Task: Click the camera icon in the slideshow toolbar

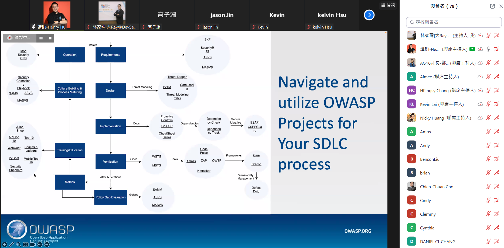Action: [33, 244]
